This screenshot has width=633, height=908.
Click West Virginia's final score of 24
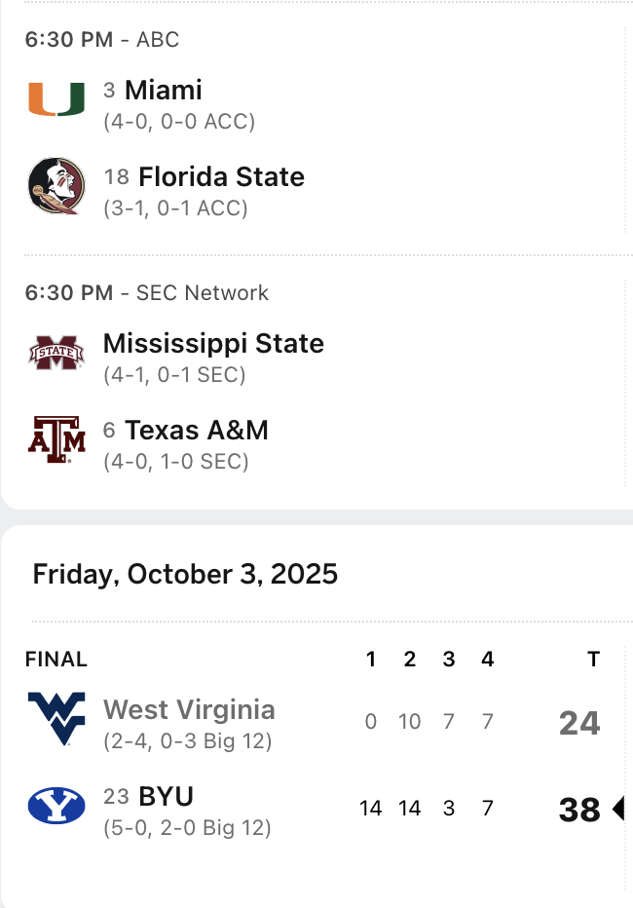pyautogui.click(x=579, y=723)
